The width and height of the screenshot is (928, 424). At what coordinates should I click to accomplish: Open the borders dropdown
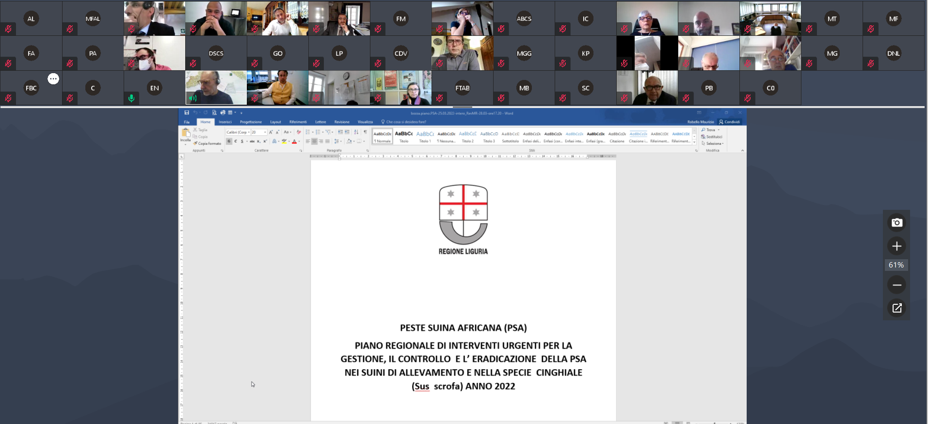361,141
